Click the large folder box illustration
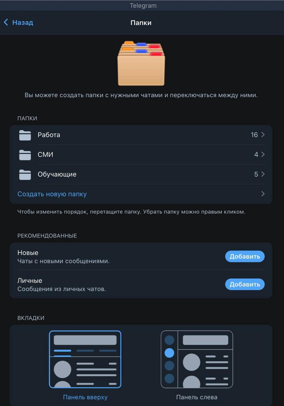284x406 pixels. (x=141, y=63)
